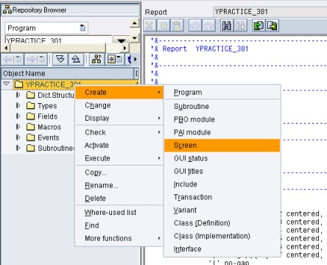Select the Fields tree folder
This screenshot has height=265, width=327.
point(42,116)
